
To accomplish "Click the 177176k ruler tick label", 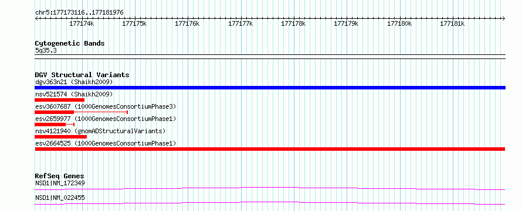I will coord(188,23).
